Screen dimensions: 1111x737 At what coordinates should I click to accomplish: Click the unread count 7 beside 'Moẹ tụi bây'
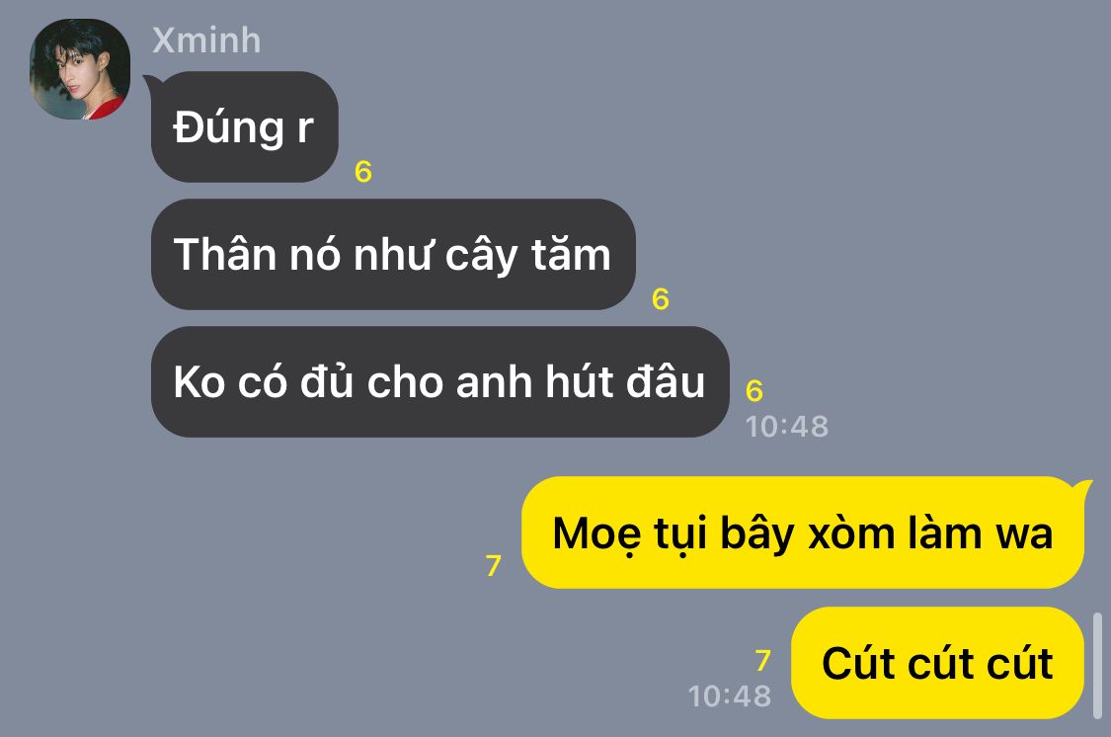pyautogui.click(x=494, y=565)
